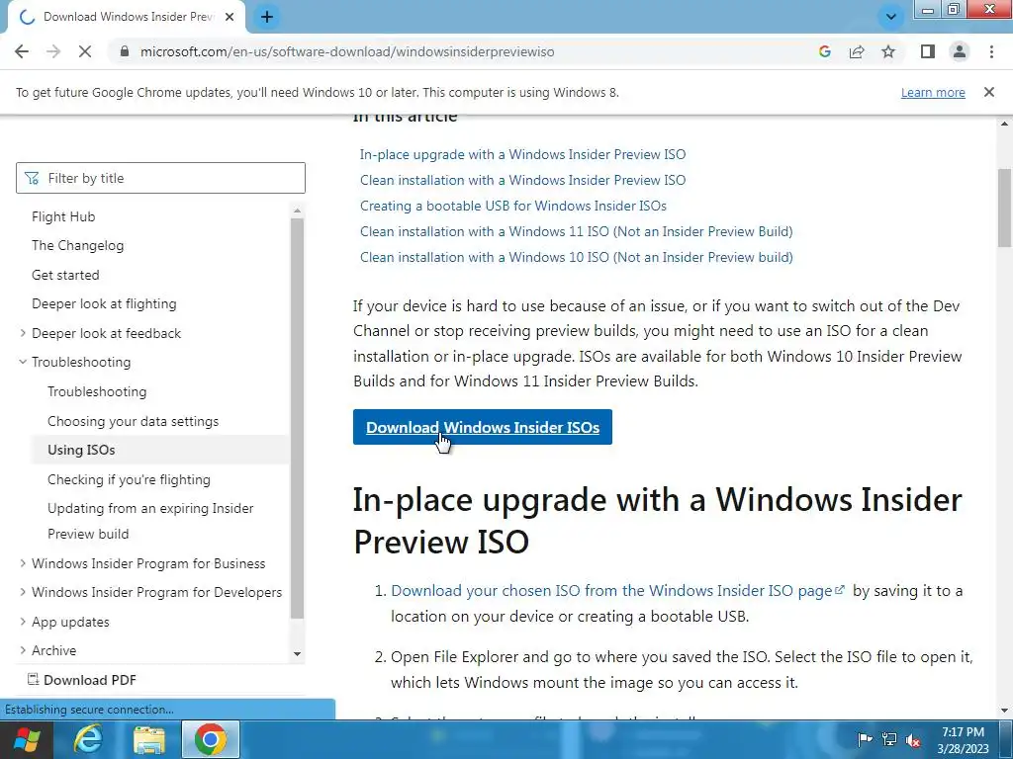
Task: Click the Filter by title input field
Action: pyautogui.click(x=160, y=178)
